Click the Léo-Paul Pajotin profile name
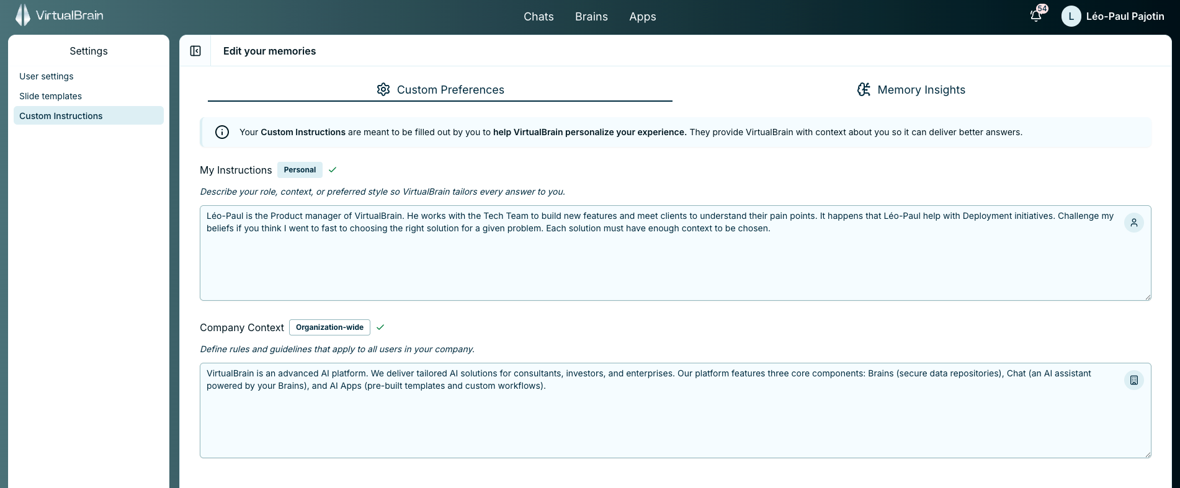1180x488 pixels. 1125,17
